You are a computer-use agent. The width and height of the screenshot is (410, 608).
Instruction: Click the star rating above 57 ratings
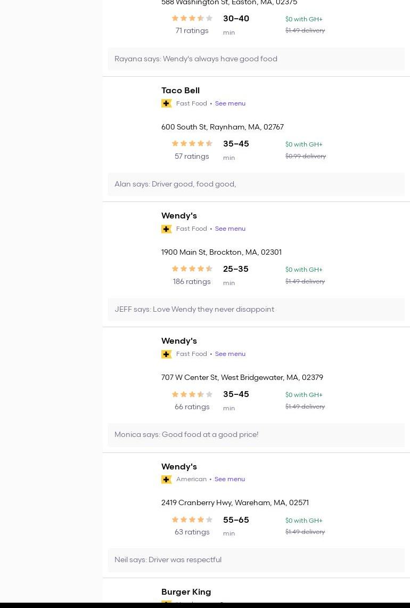pos(192,143)
